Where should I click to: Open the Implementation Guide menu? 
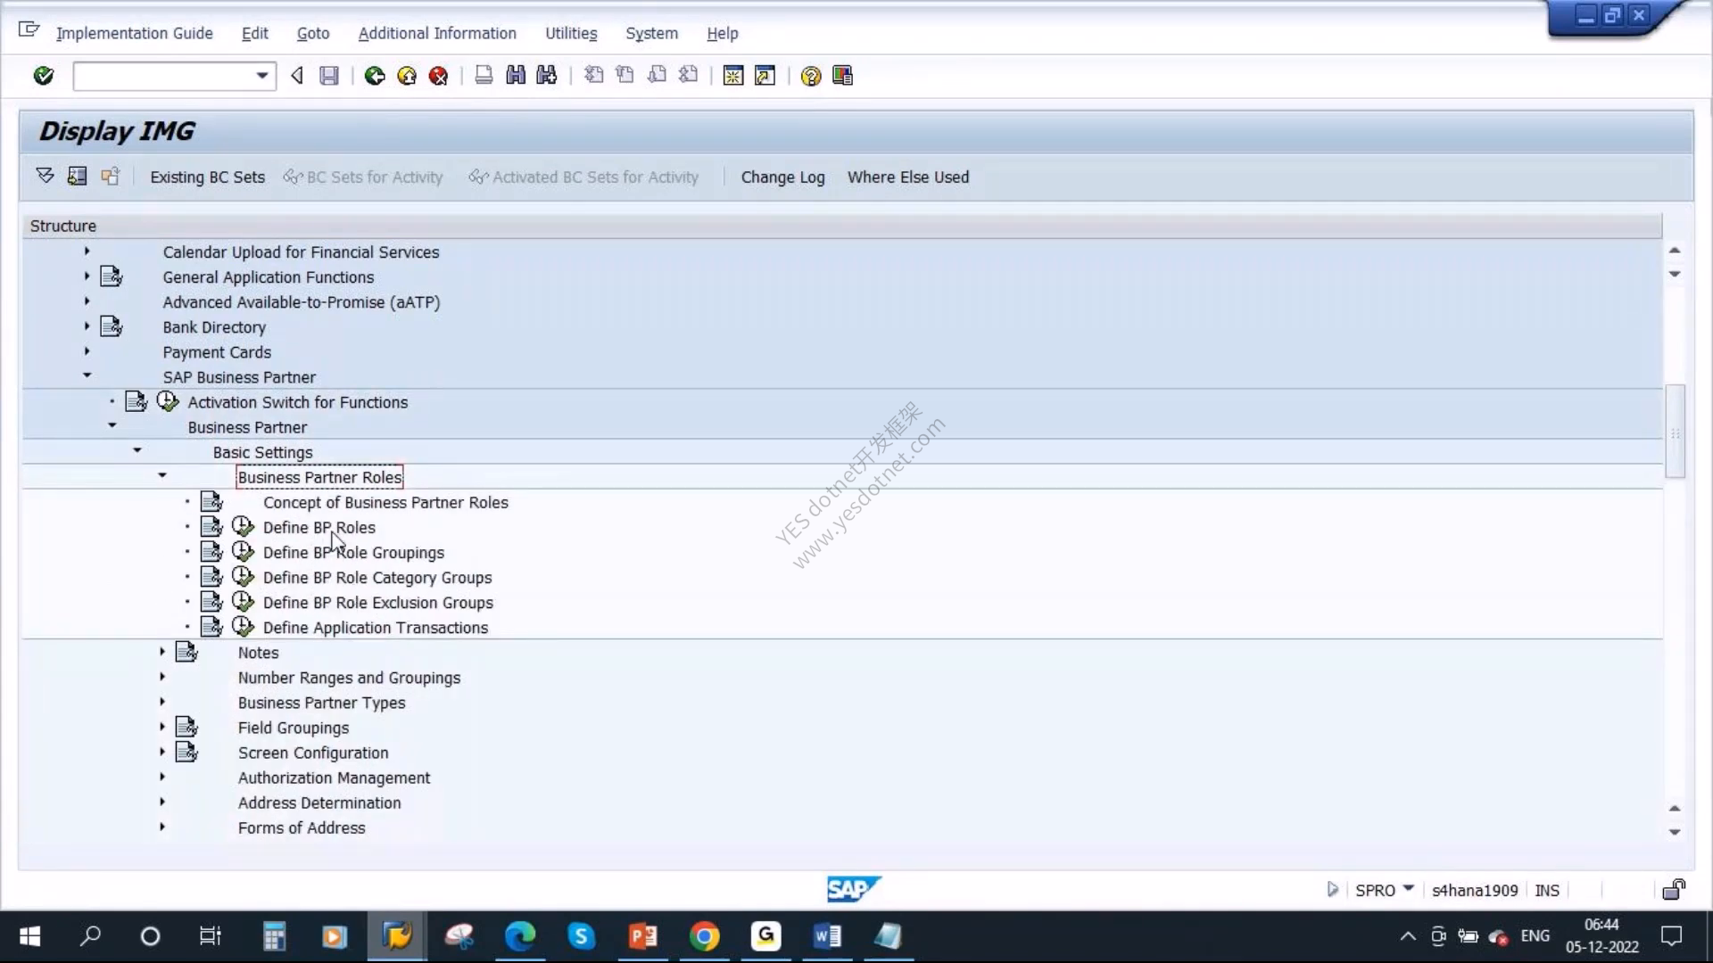coord(134,33)
